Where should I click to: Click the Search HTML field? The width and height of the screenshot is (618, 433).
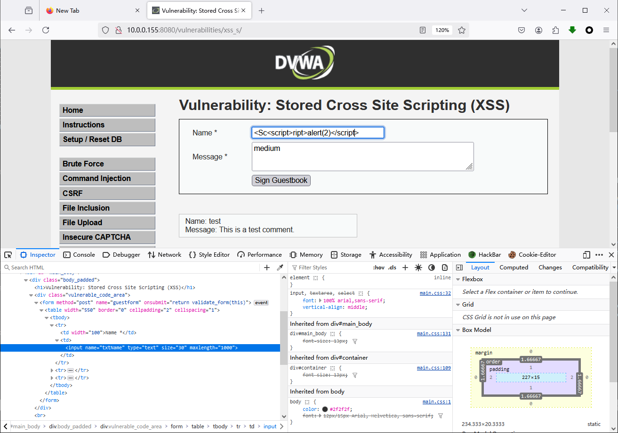pyautogui.click(x=132, y=268)
